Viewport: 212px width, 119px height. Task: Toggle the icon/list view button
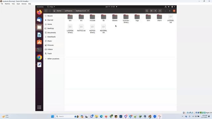coord(151,11)
